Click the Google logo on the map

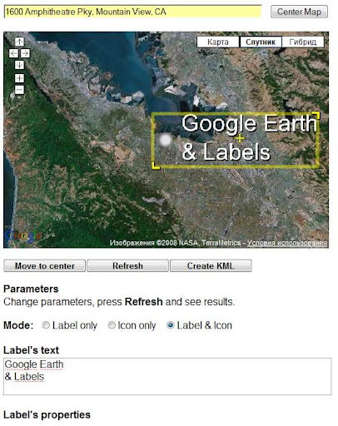24,235
